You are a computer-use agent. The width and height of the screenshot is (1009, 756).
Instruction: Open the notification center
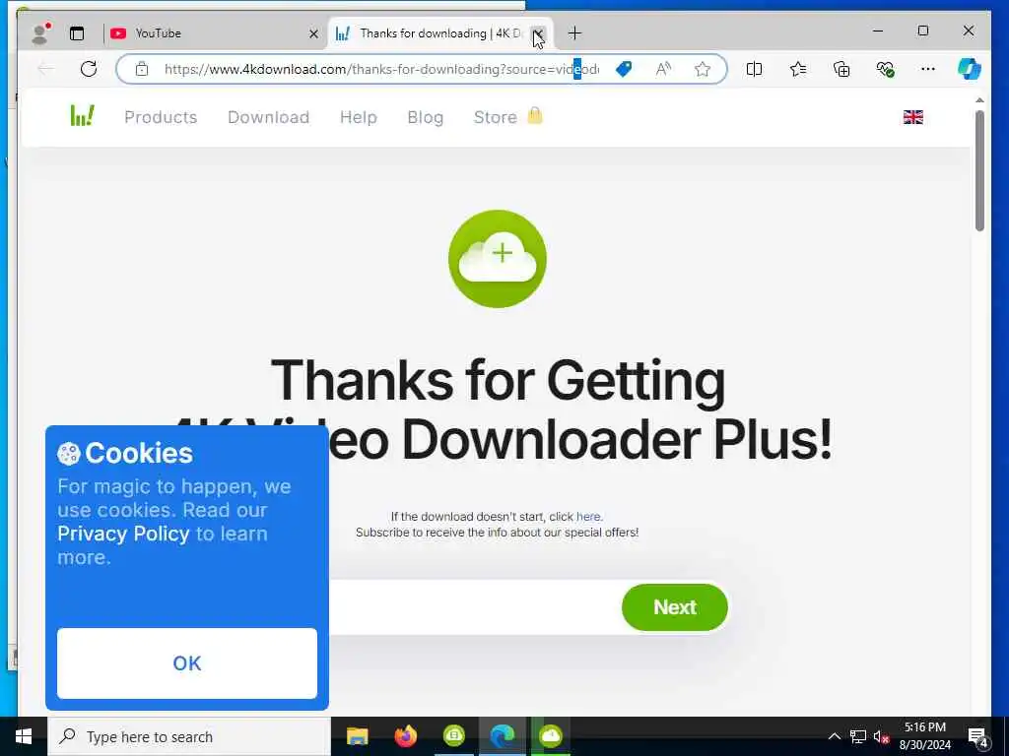tap(978, 737)
